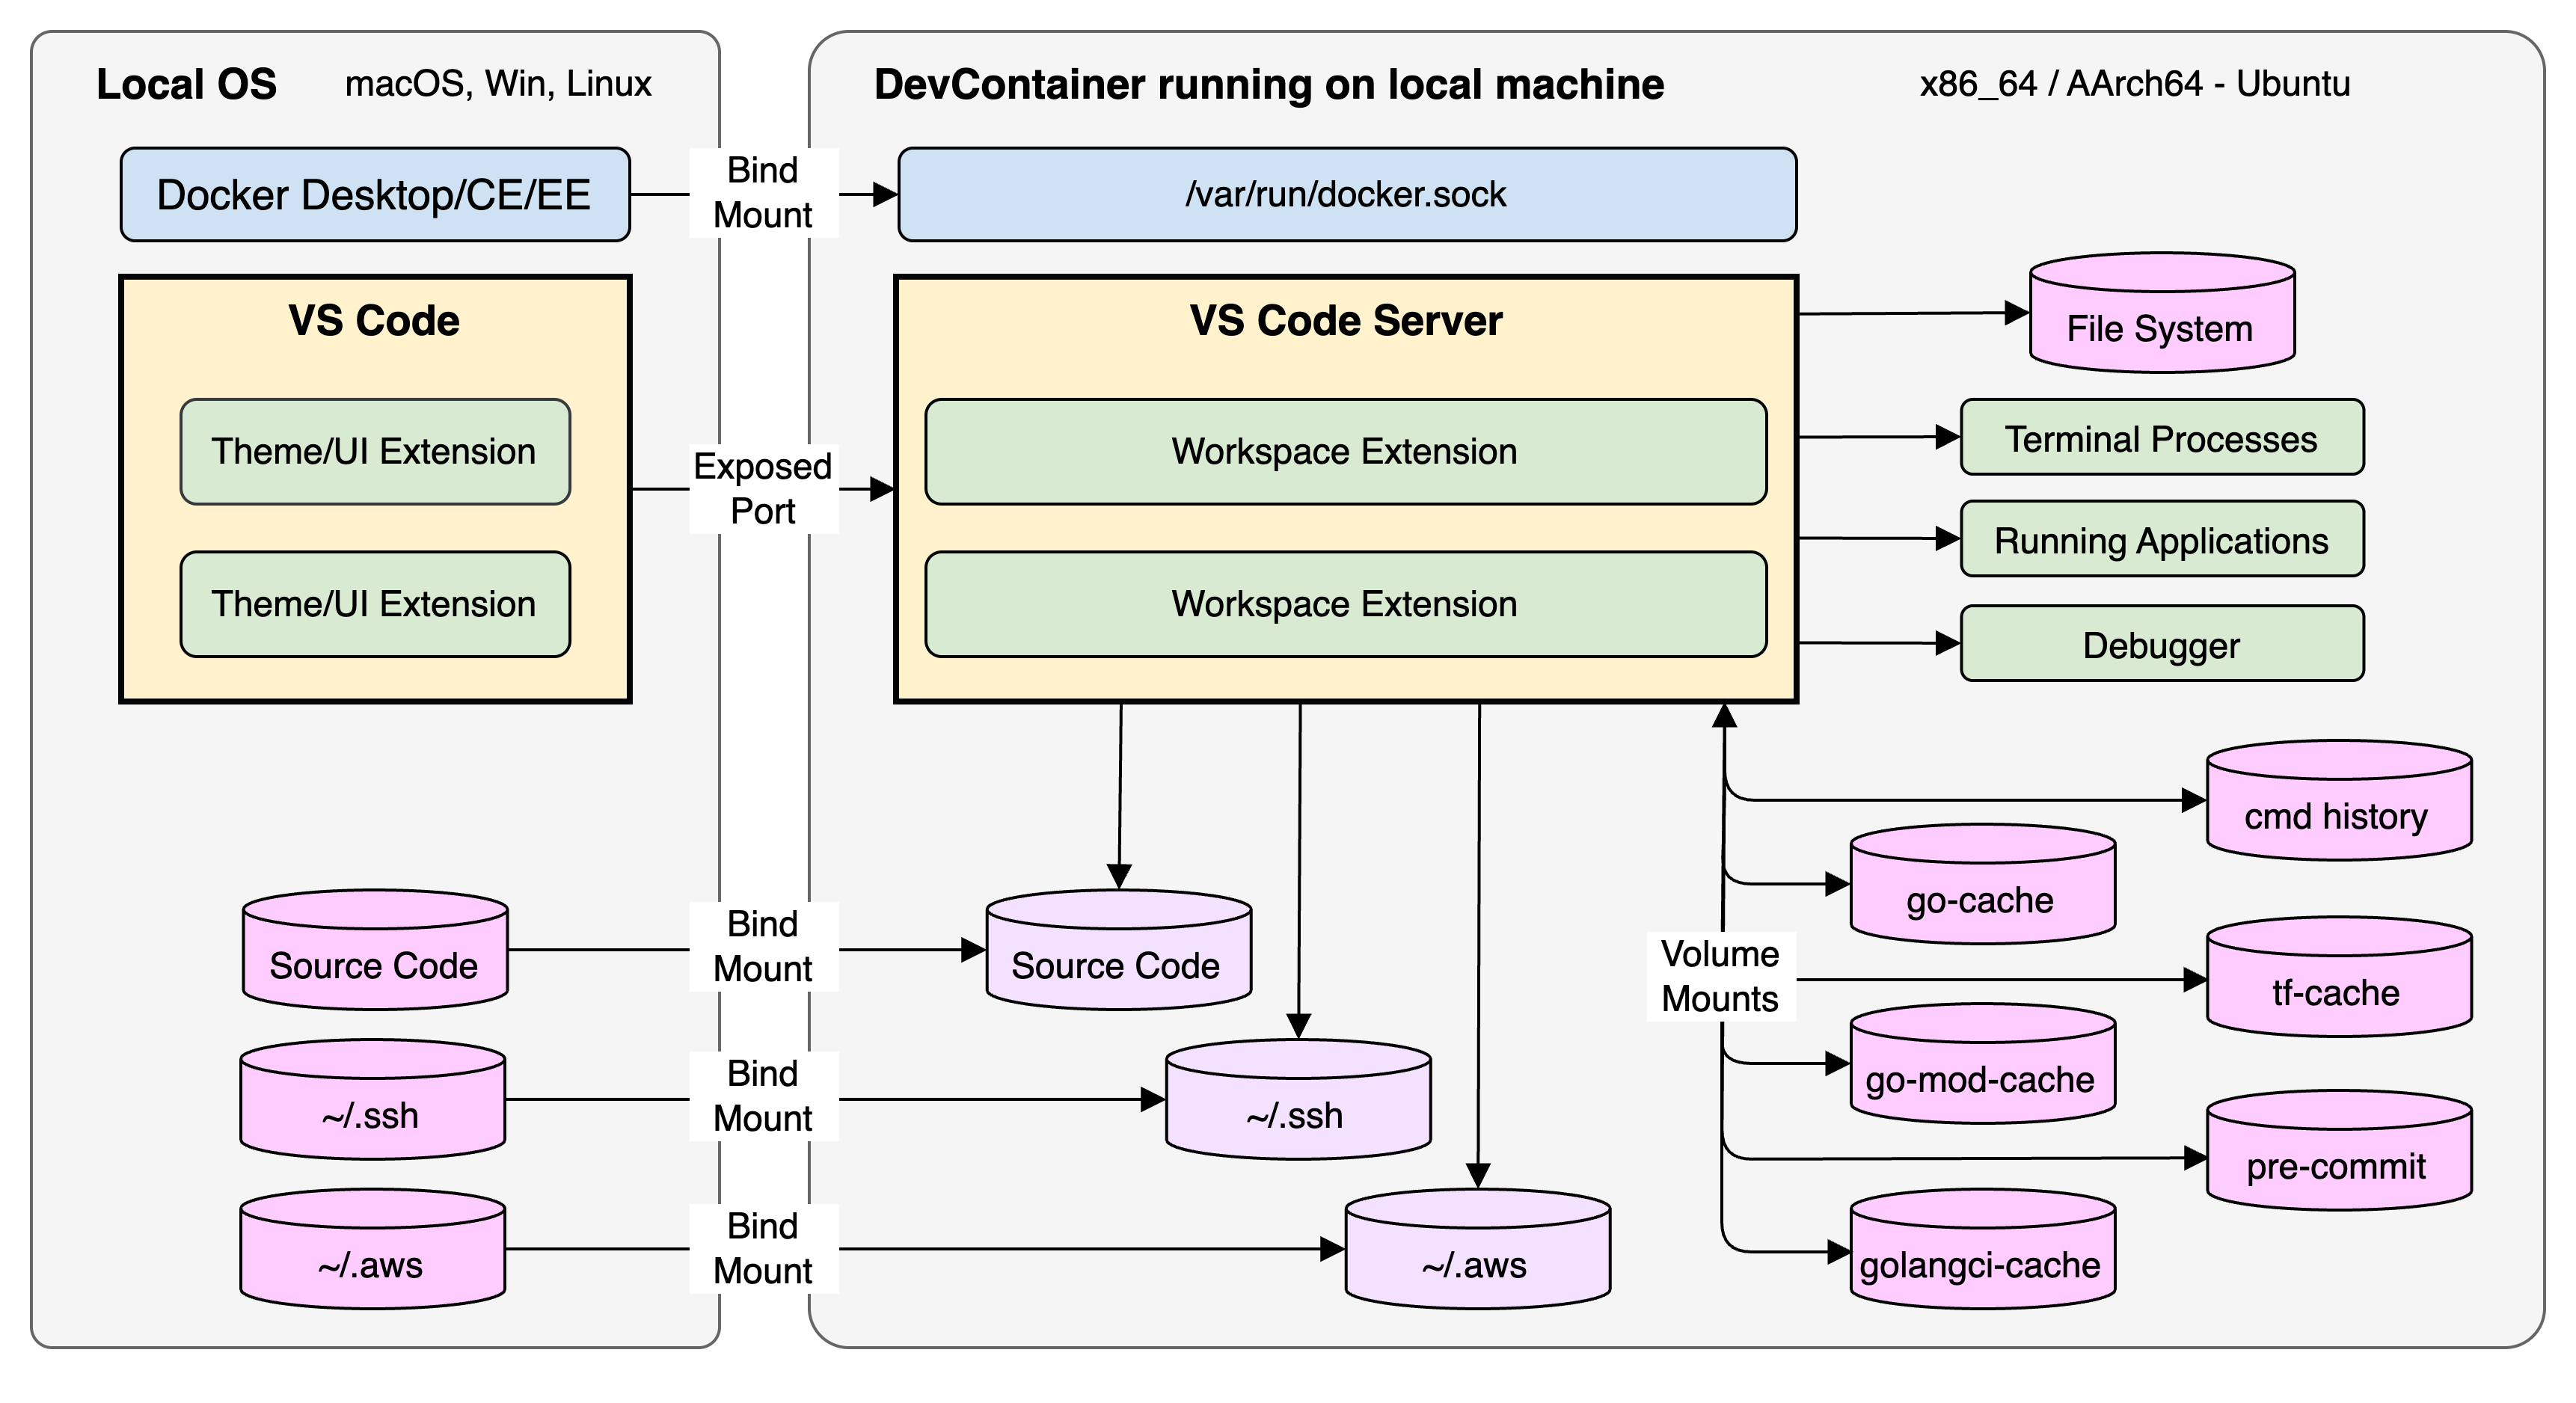Click the 'Exposed Port' label

click(x=763, y=489)
